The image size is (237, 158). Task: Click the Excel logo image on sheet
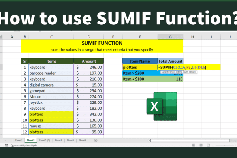tap(162, 106)
